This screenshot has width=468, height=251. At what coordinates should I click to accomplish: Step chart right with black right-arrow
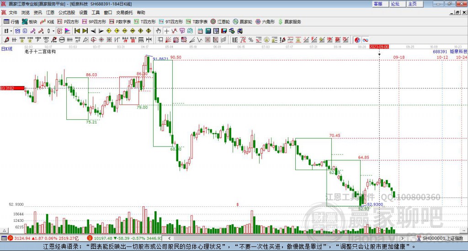(101, 31)
